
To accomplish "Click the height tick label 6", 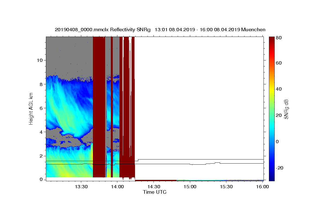I will [41, 108].
